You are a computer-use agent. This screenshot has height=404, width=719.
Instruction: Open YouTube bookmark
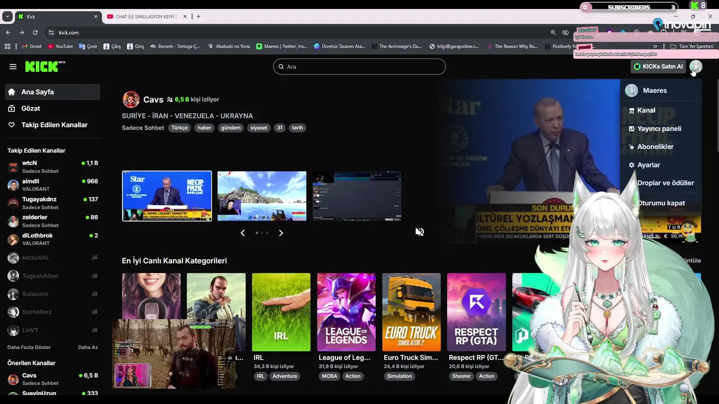61,47
